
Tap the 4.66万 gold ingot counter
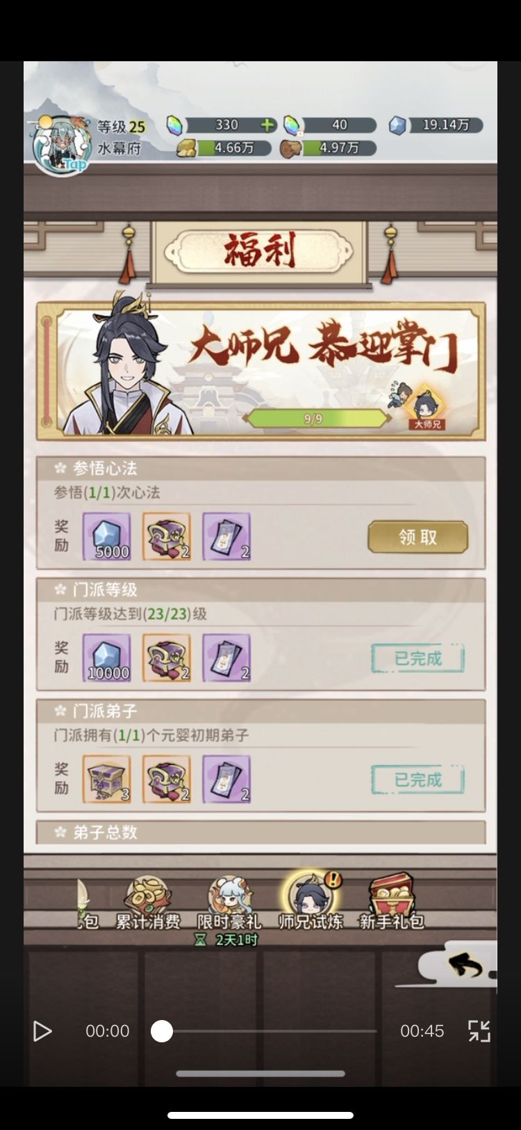coord(224,148)
